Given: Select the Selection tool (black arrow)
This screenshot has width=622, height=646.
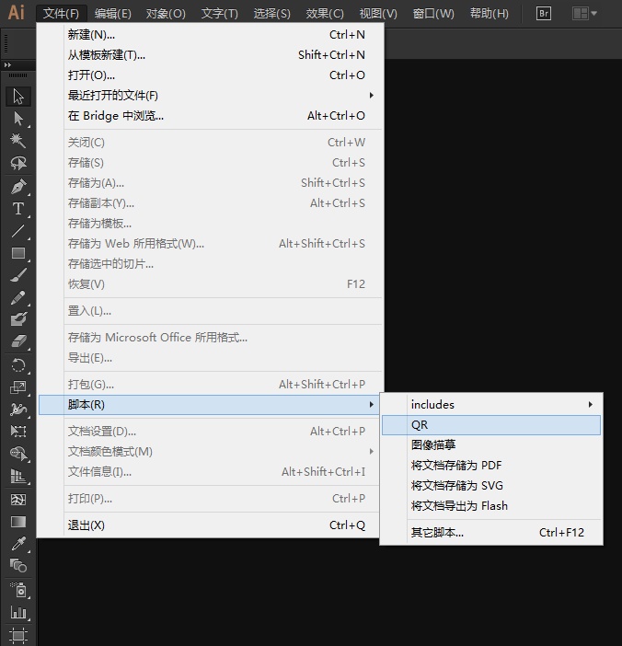Looking at the screenshot, I should point(18,97).
